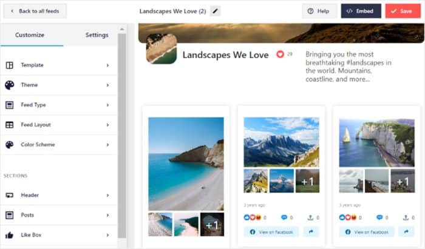Click the Feed Layout grid icon

click(x=10, y=125)
